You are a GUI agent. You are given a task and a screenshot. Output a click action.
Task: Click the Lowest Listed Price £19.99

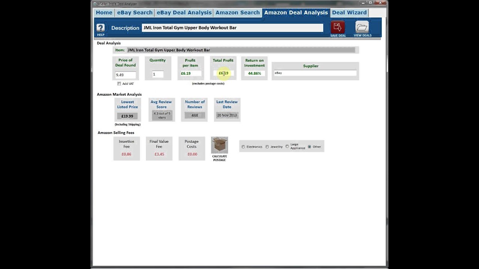(x=127, y=116)
